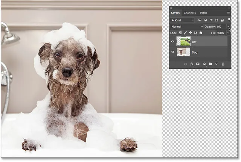Create a new group with folder icon
Screen dimensions: 241x162
pos(210,64)
